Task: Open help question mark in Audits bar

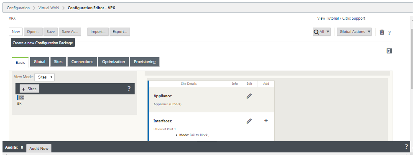Action: pyautogui.click(x=406, y=147)
